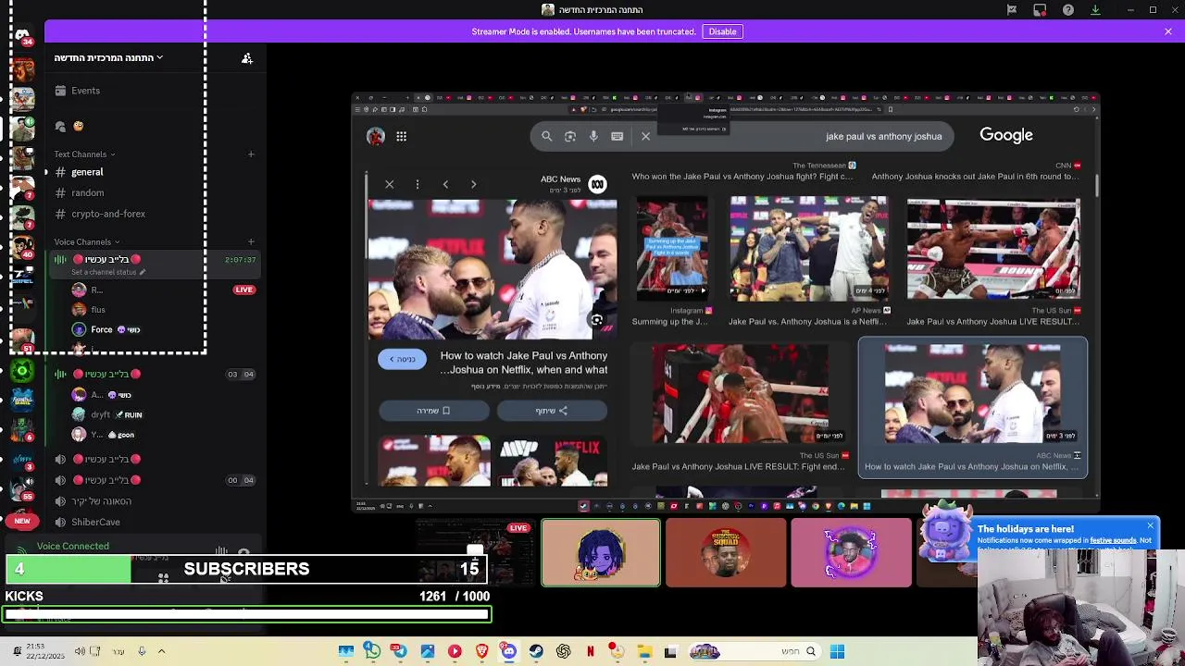Open WhatsApp from the taskbar
Viewport: 1185px width, 666px height.
(372, 651)
